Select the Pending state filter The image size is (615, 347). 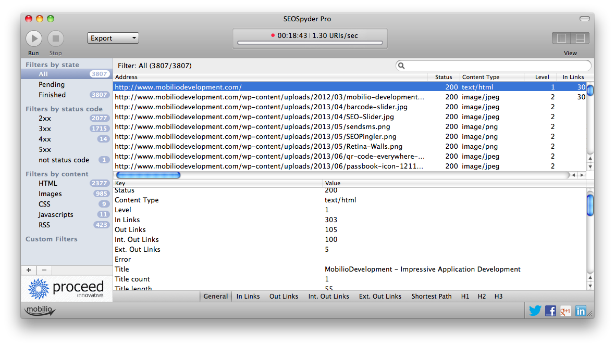[67, 84]
